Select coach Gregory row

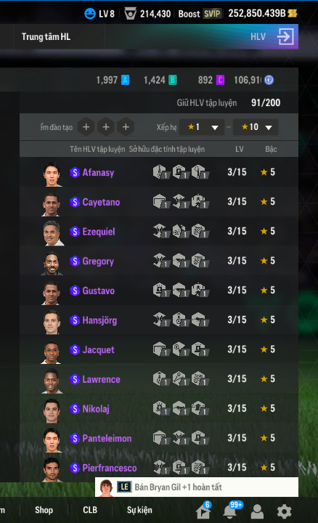(x=159, y=261)
